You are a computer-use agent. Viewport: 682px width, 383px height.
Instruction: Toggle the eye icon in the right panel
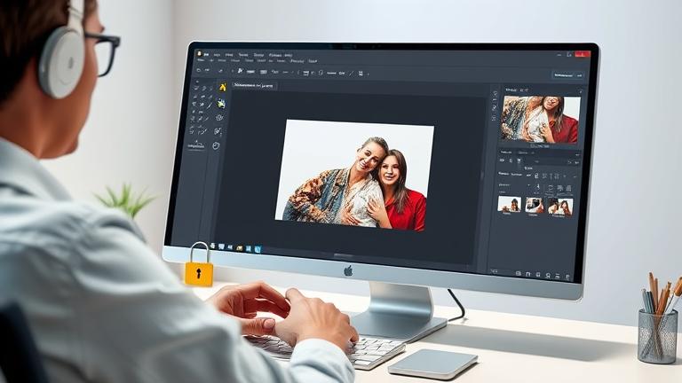(x=502, y=160)
